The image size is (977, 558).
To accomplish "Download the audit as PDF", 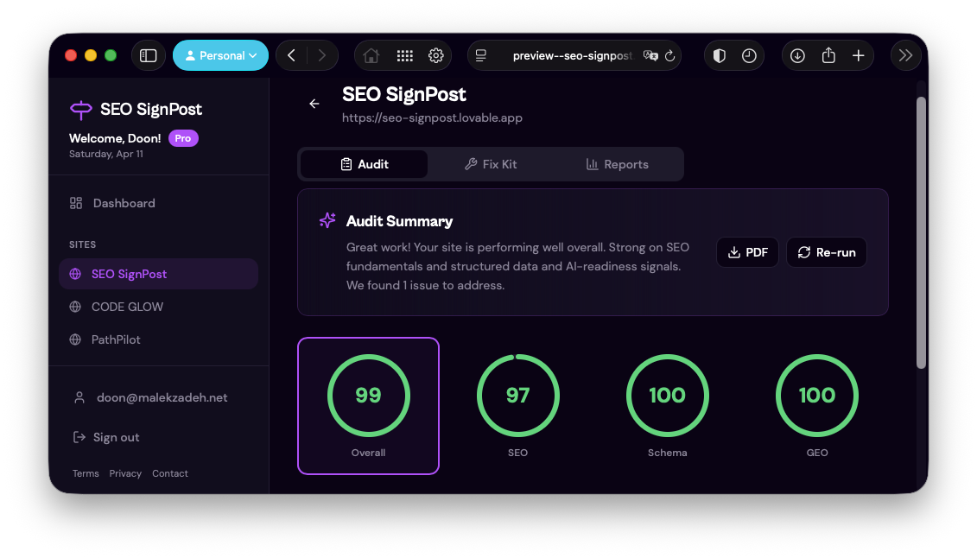I will (x=748, y=252).
